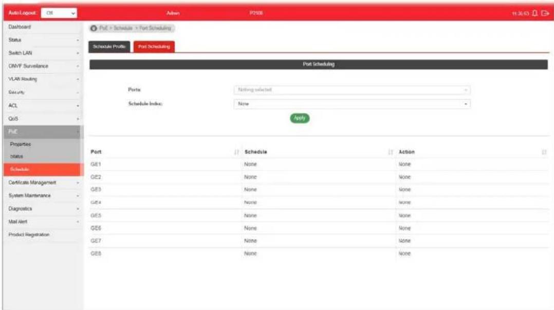The width and height of the screenshot is (554, 310).
Task: Select the Port Scheduling tab
Action: pos(154,47)
